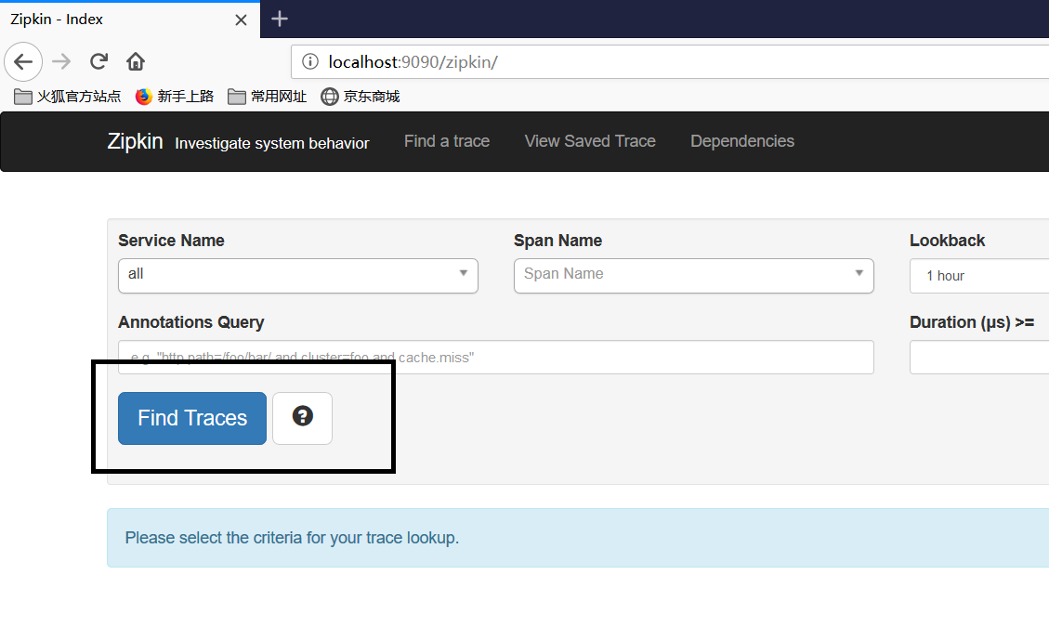Click the browser forward arrow
This screenshot has height=627, width=1049.
[61, 62]
